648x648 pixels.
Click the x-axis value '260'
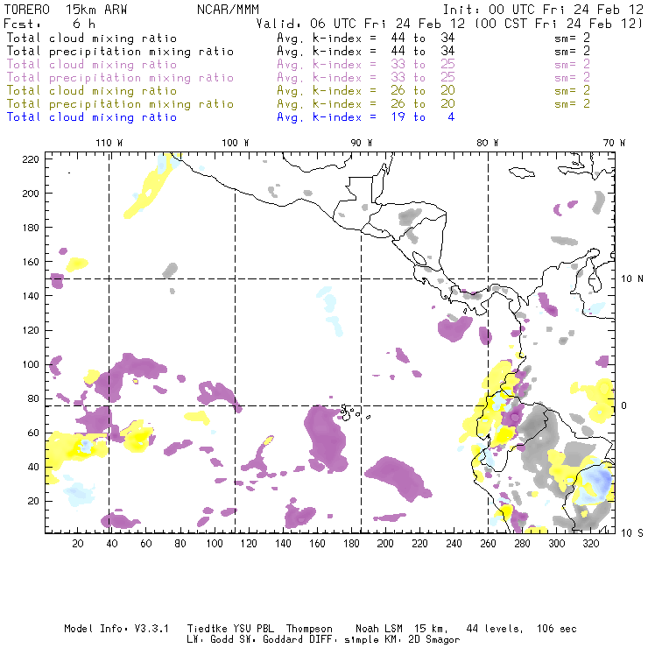click(488, 544)
